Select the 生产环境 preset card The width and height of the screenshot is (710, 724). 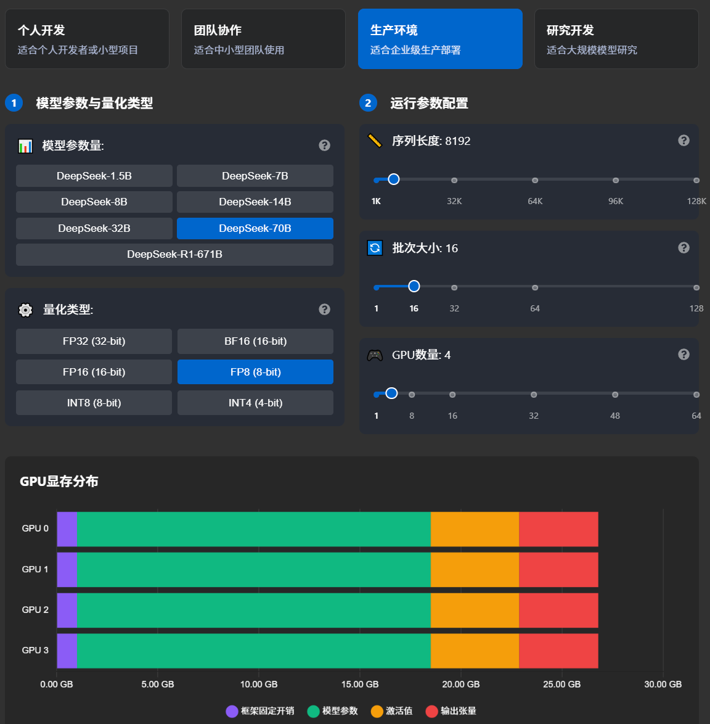pyautogui.click(x=440, y=39)
